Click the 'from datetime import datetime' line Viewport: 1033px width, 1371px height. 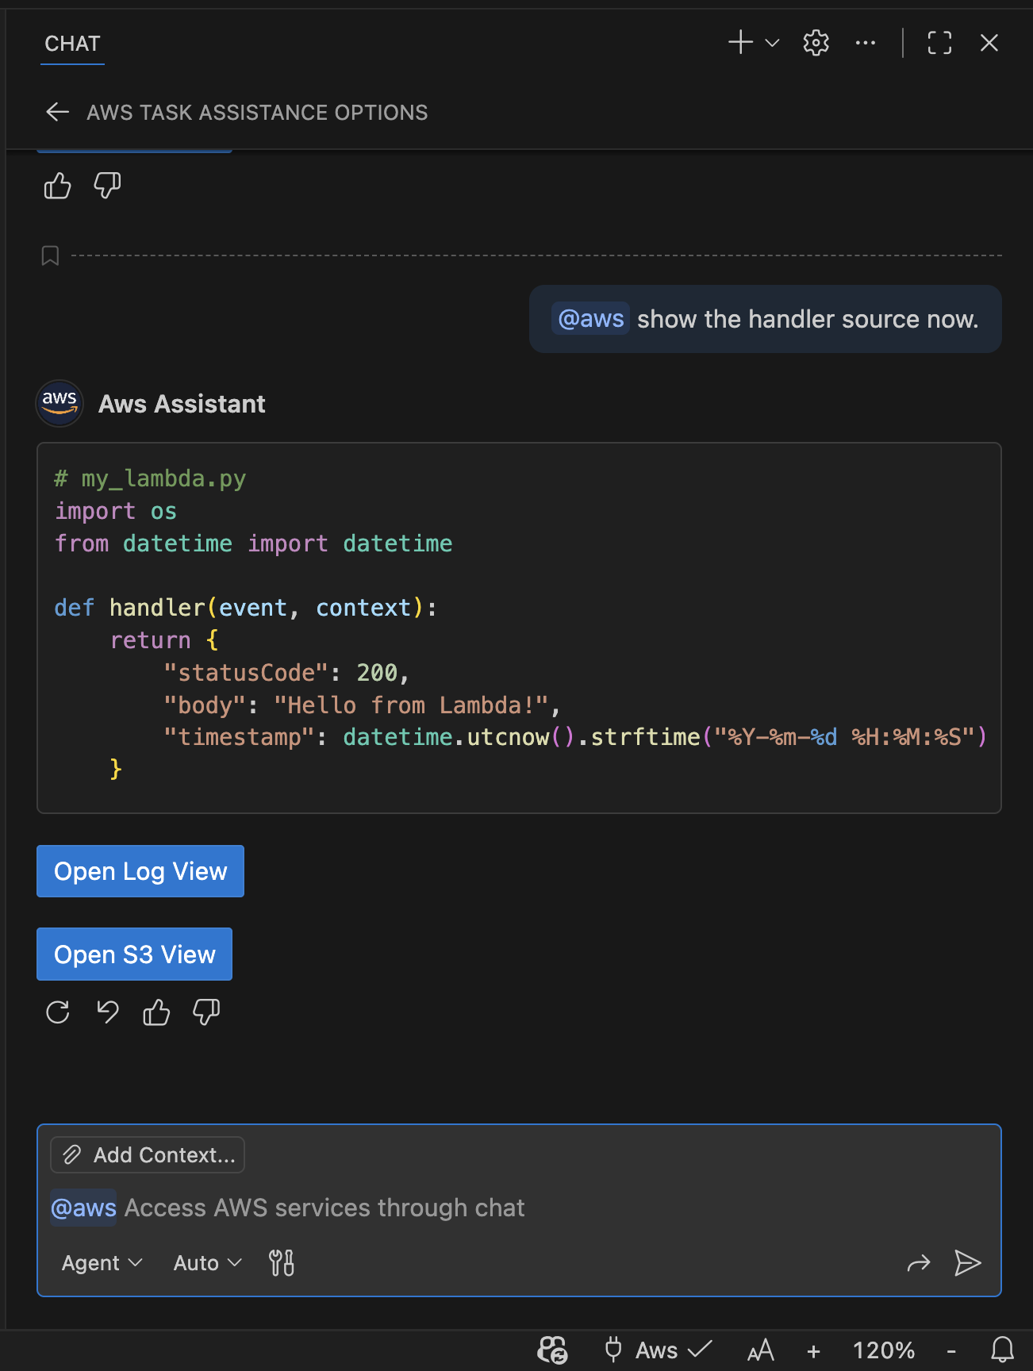(x=253, y=543)
